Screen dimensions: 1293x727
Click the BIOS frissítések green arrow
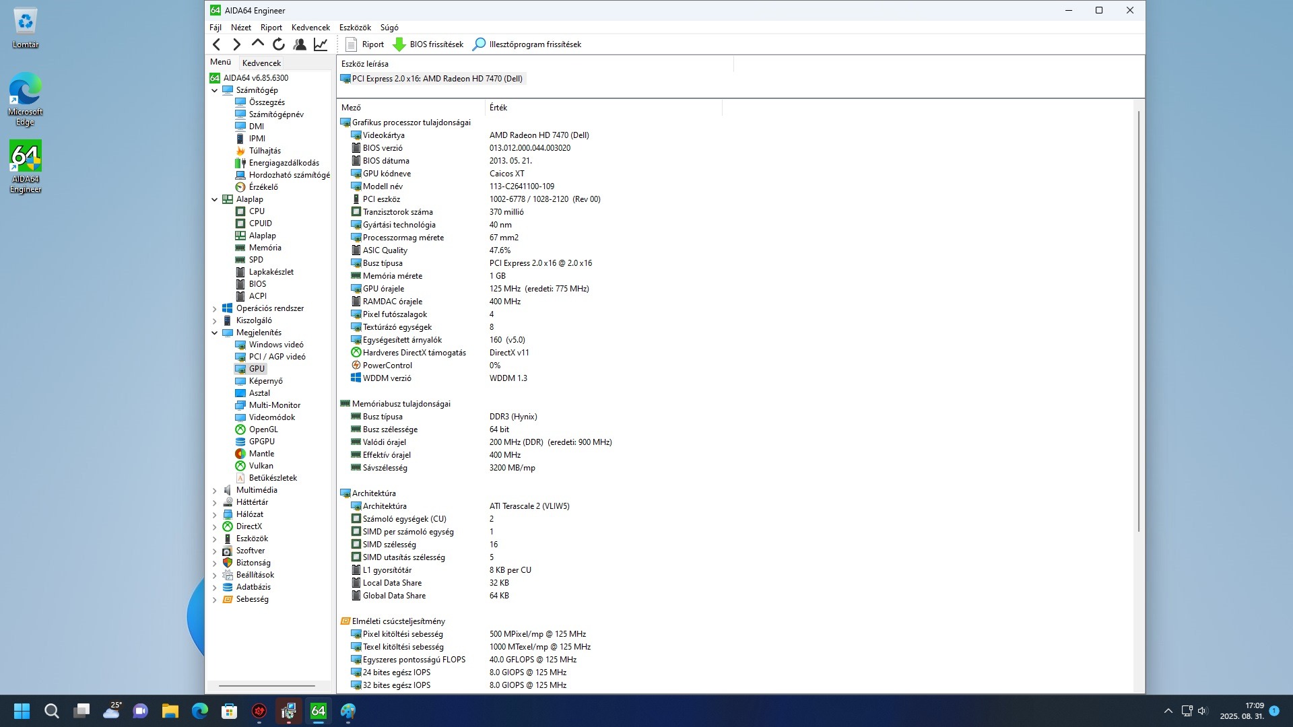[x=399, y=44]
